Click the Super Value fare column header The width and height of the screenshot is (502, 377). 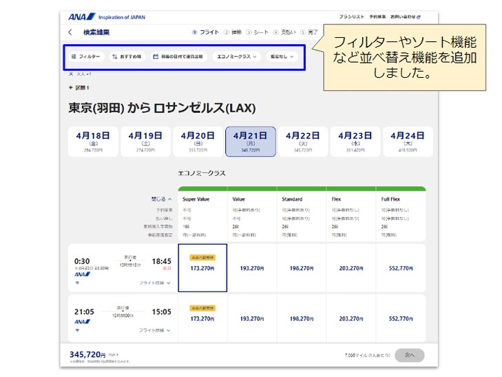pyautogui.click(x=196, y=199)
